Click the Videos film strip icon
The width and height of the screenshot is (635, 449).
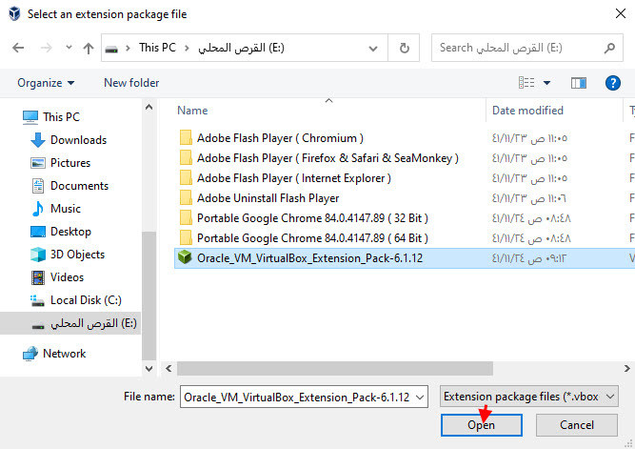coord(38,277)
